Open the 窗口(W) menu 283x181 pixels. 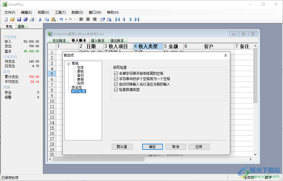95,13
